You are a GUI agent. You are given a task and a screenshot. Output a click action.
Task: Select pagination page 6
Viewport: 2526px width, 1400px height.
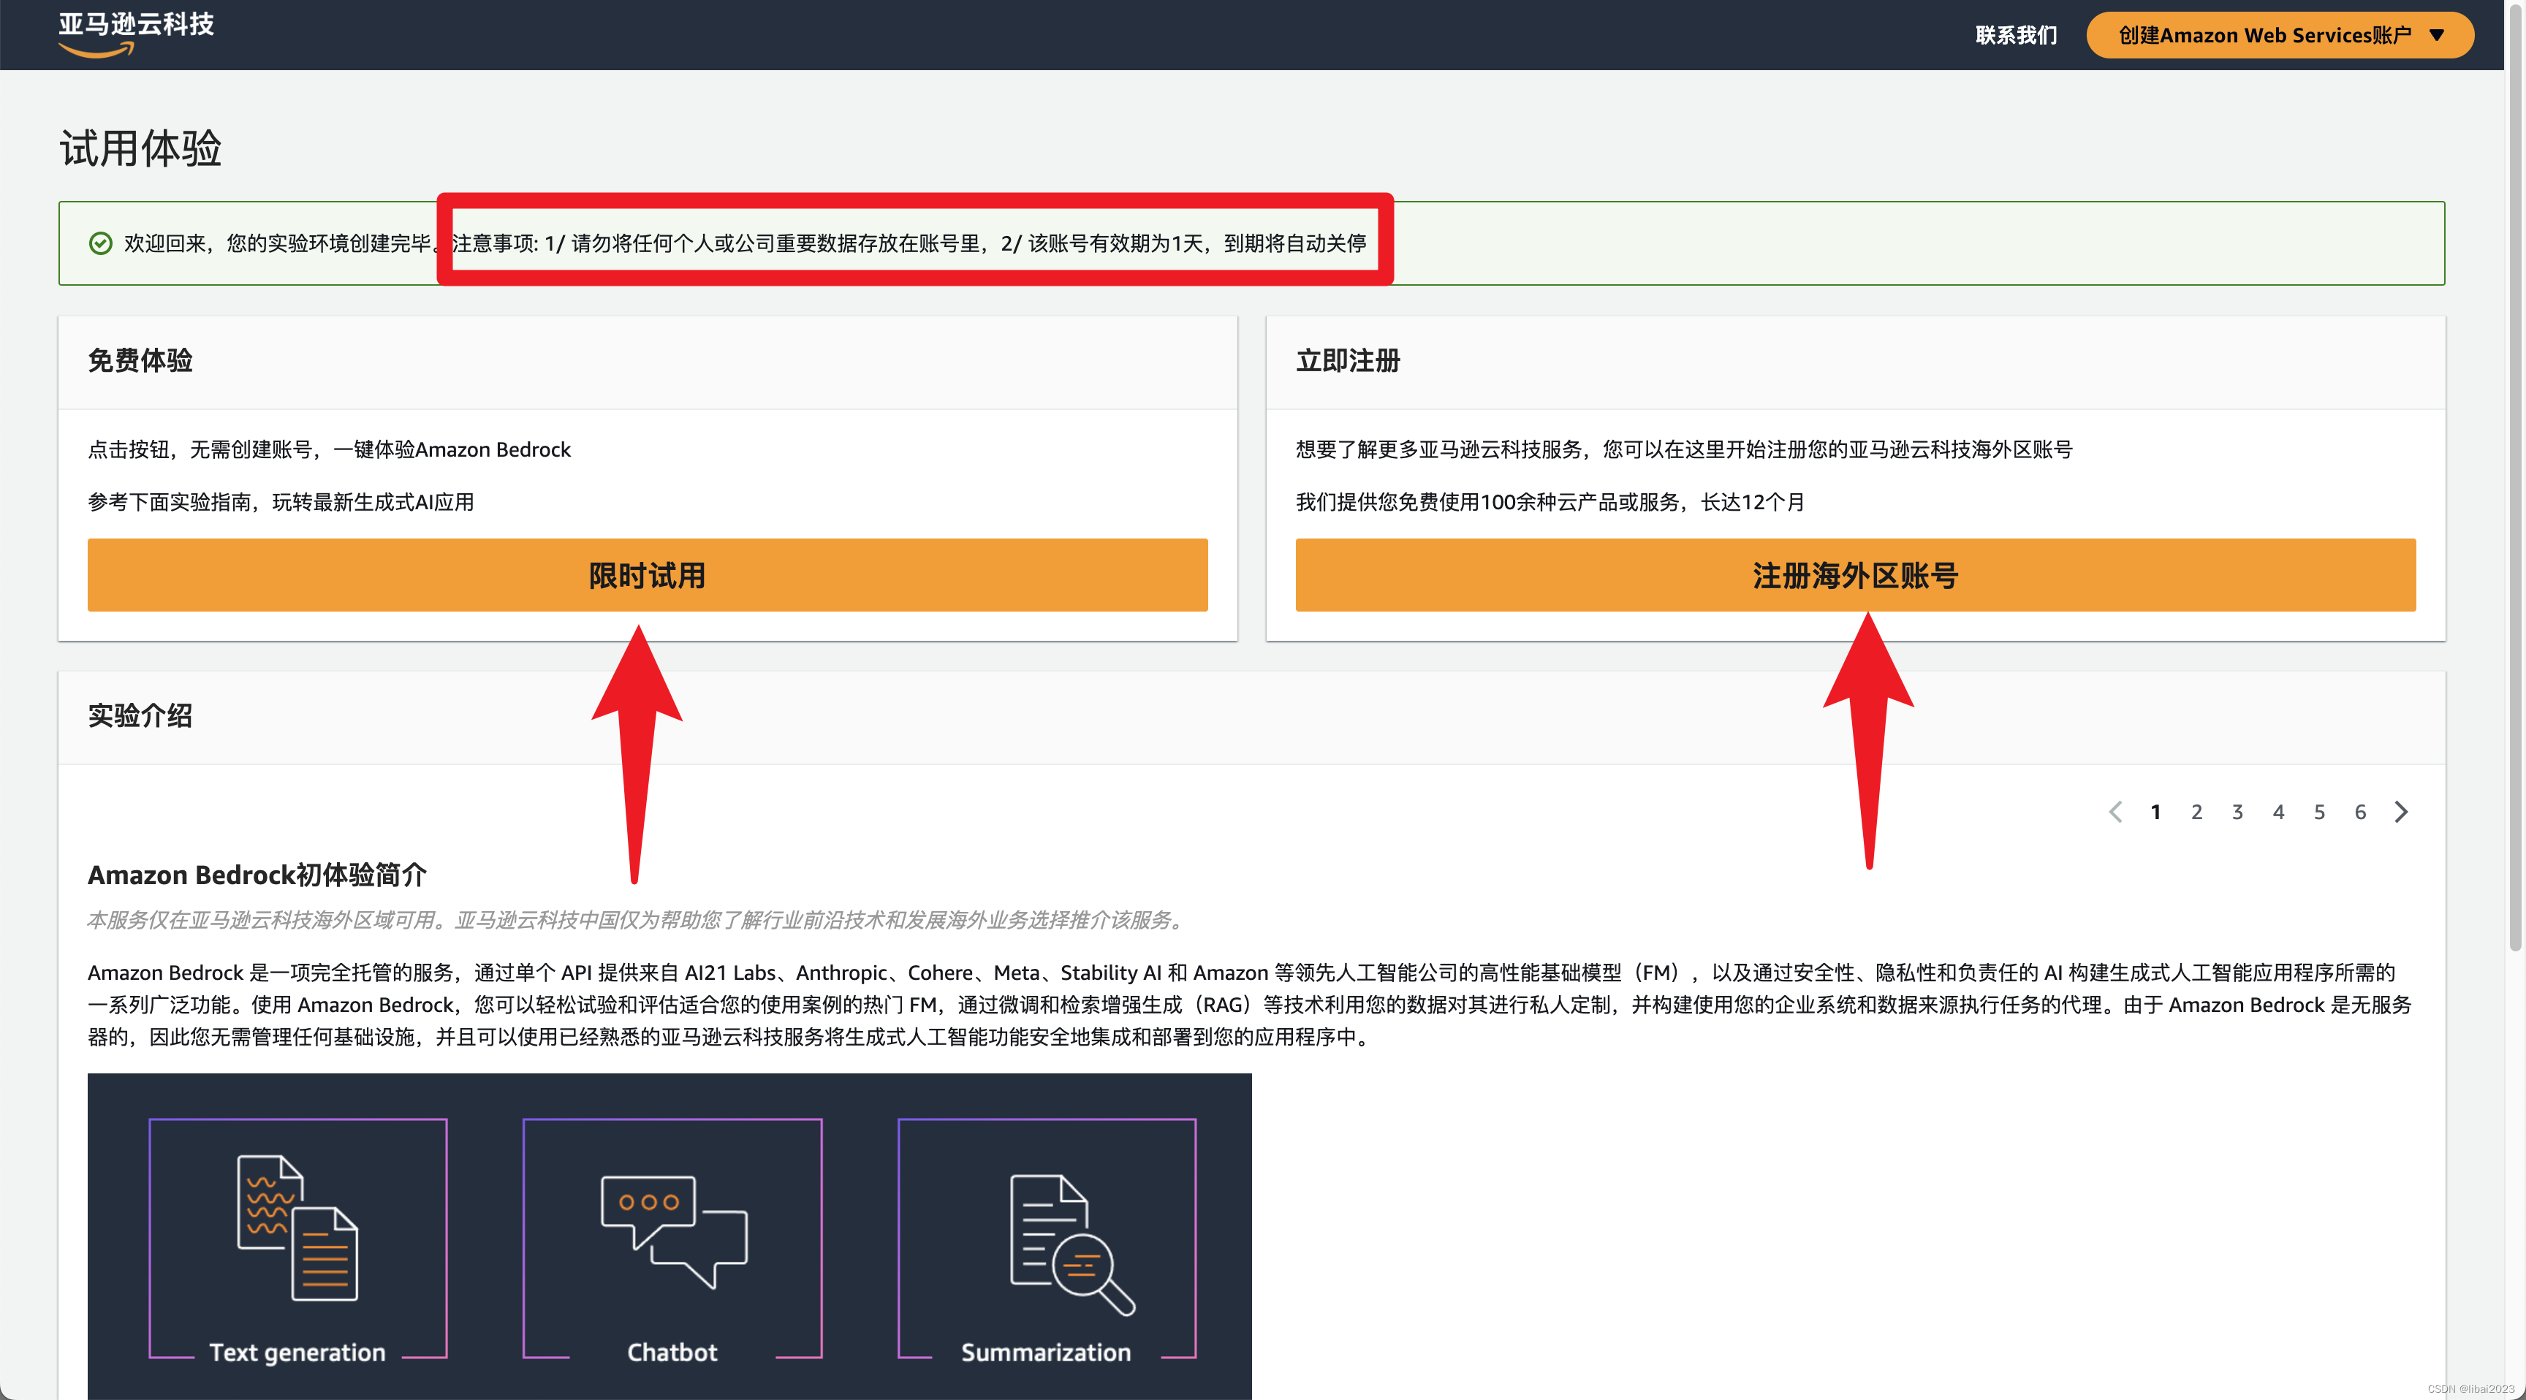coord(2360,812)
